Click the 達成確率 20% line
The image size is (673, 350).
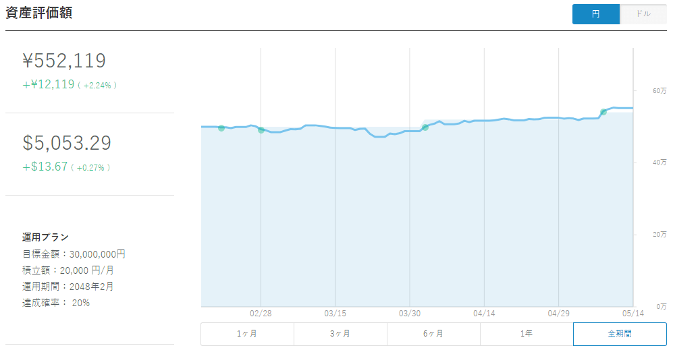(x=56, y=303)
